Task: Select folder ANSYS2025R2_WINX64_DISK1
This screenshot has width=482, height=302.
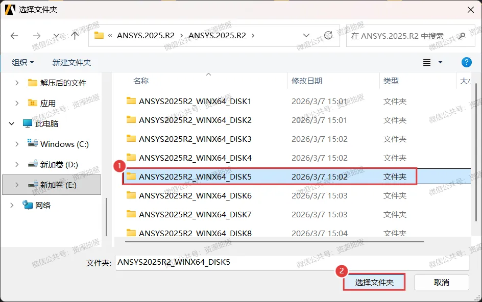Action: click(195, 101)
